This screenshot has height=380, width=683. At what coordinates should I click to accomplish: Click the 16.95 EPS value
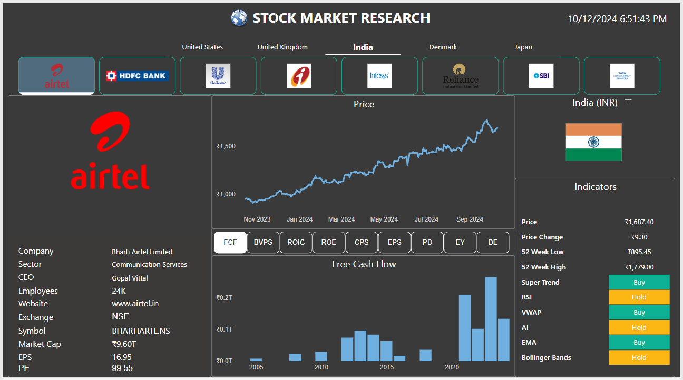(x=122, y=357)
